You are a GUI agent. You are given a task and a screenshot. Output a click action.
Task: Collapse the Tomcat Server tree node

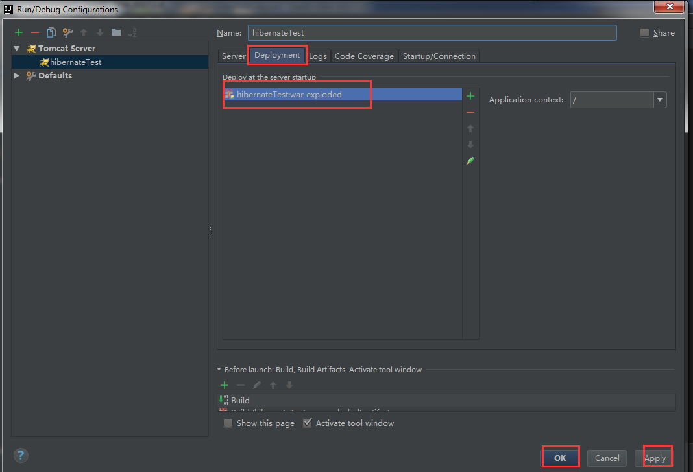17,49
